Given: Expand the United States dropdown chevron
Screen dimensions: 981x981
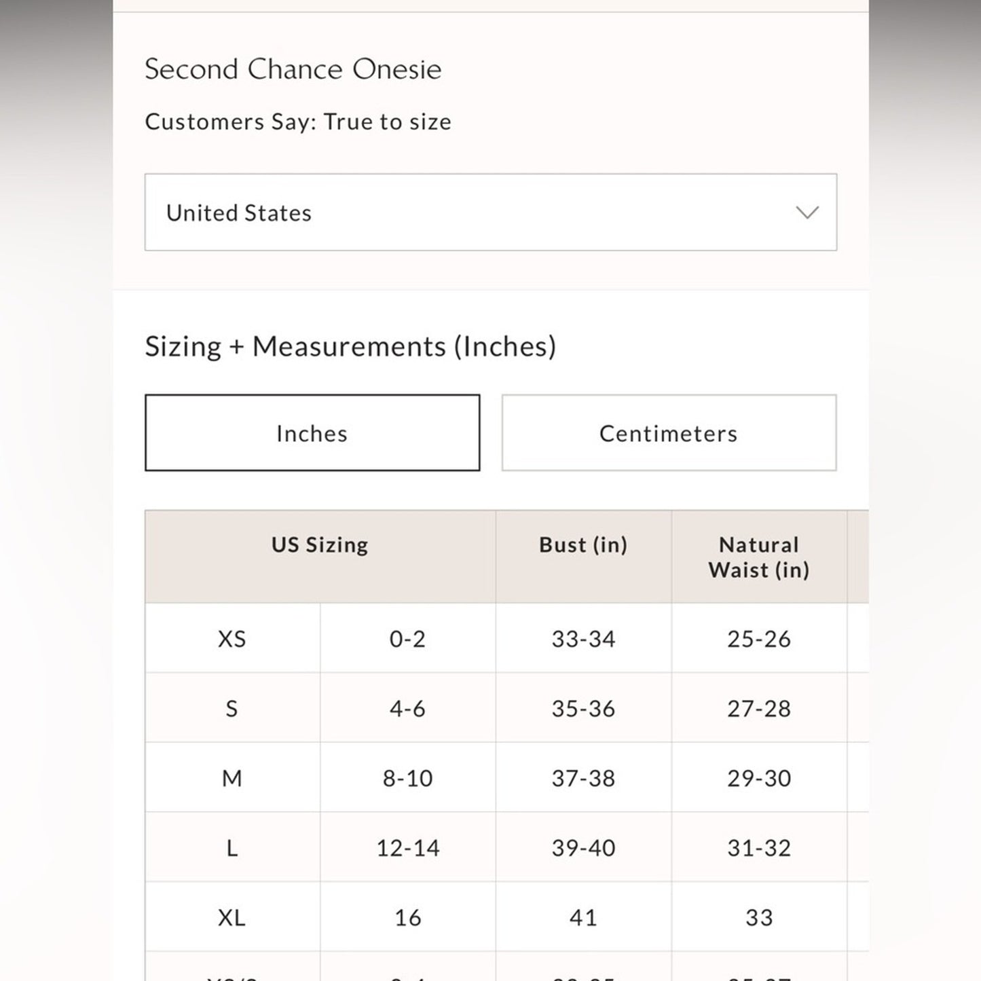Looking at the screenshot, I should 807,212.
